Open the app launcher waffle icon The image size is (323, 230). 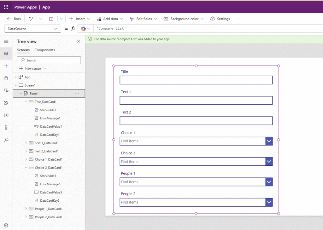(x=6, y=7)
